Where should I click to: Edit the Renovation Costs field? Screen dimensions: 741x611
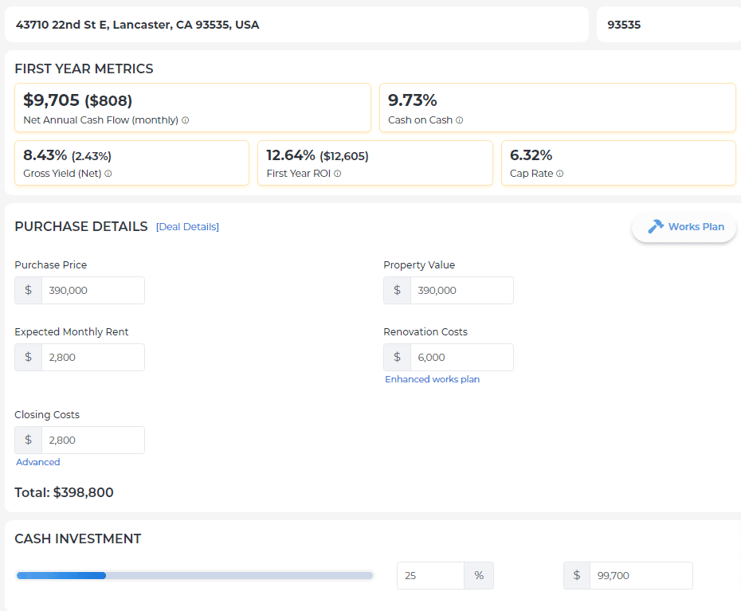point(461,357)
